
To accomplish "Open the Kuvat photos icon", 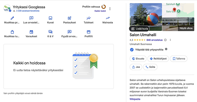I will click(50, 18).
